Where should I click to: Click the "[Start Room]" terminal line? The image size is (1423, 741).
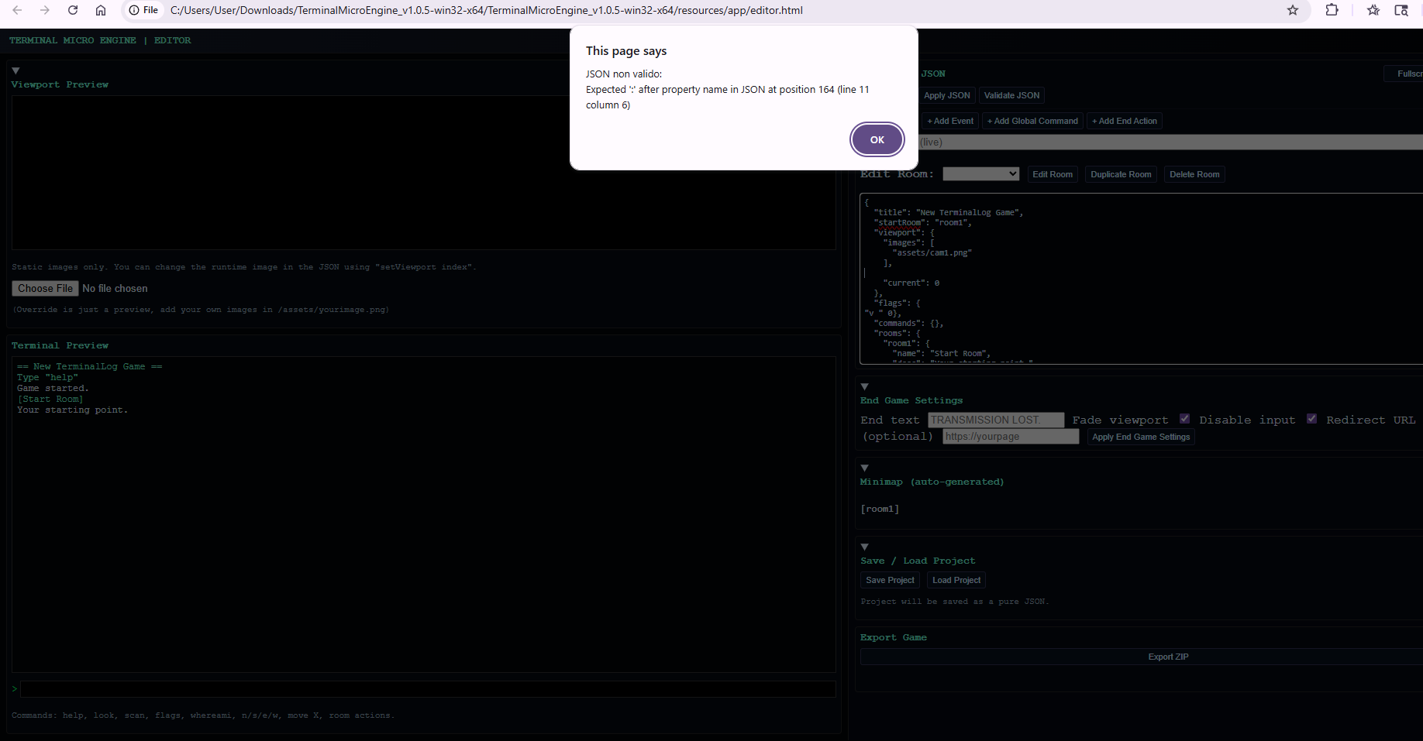click(x=50, y=400)
